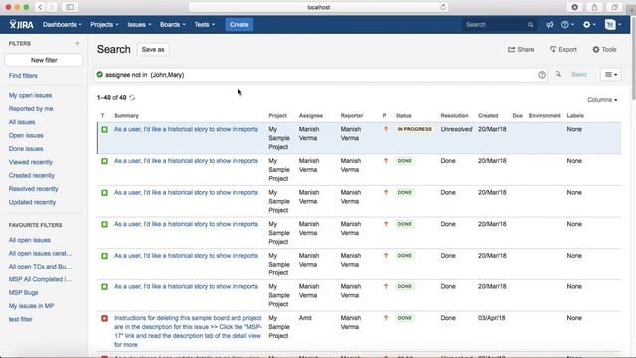The width and height of the screenshot is (636, 358).
Task: Select Created recently filter
Action: [31, 176]
